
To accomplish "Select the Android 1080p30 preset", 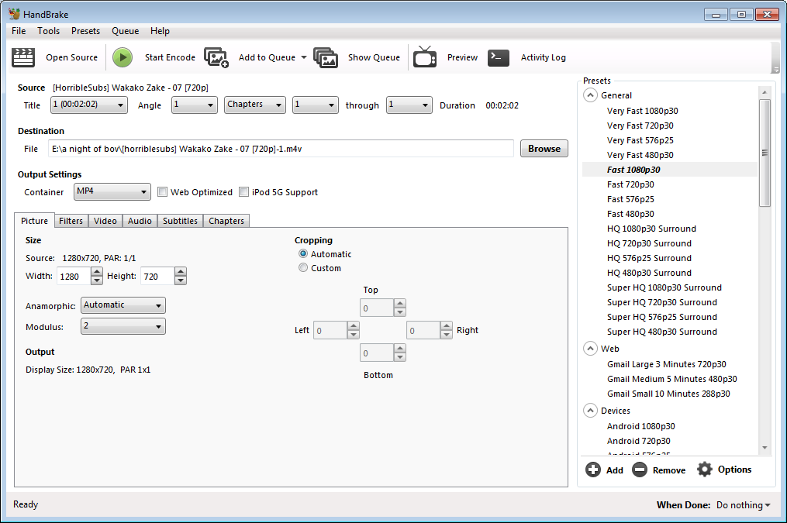I will pos(641,426).
